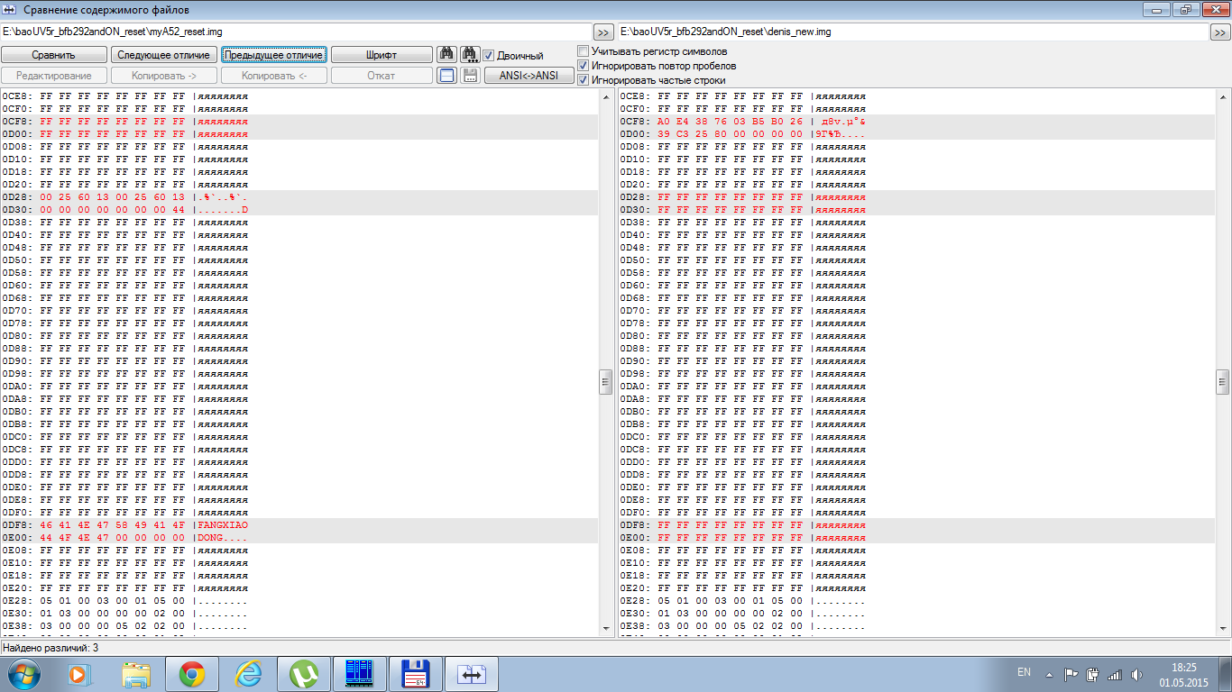
Task: Click the ANSI<->ANSI encoding button
Action: click(529, 76)
